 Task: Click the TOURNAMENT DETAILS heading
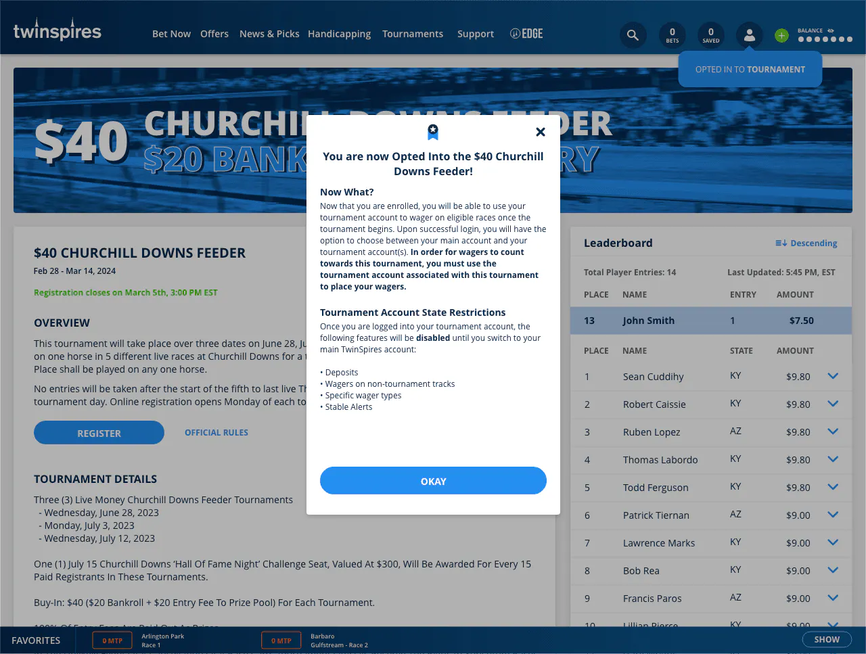tap(95, 479)
